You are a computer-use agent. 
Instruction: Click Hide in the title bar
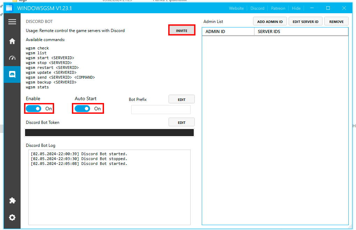(x=296, y=8)
